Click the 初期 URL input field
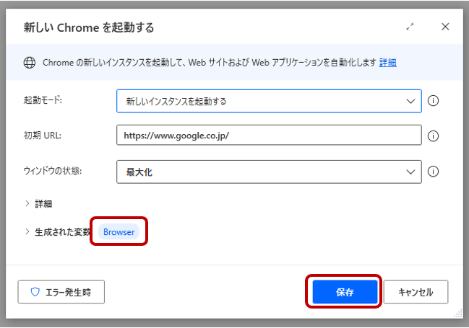 pyautogui.click(x=269, y=136)
